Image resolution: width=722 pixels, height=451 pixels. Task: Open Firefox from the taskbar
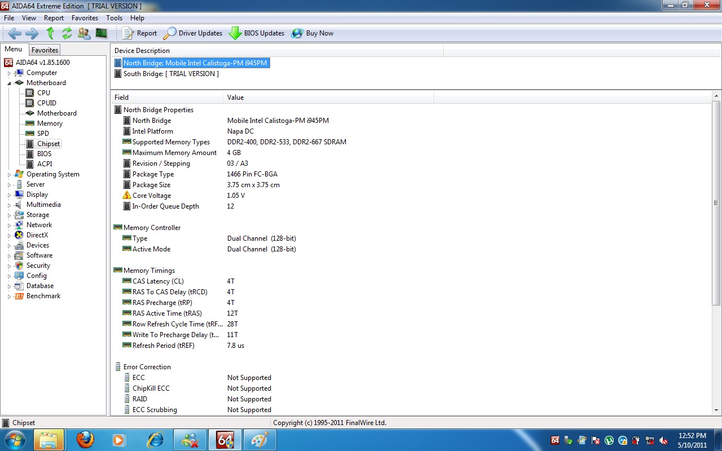85,440
